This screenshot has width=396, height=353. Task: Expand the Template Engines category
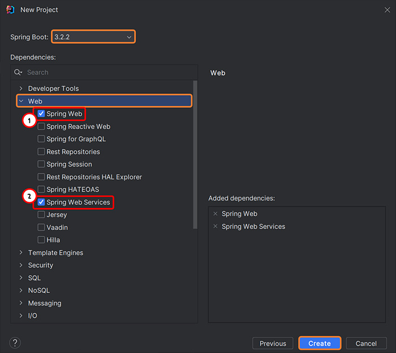tap(21, 252)
